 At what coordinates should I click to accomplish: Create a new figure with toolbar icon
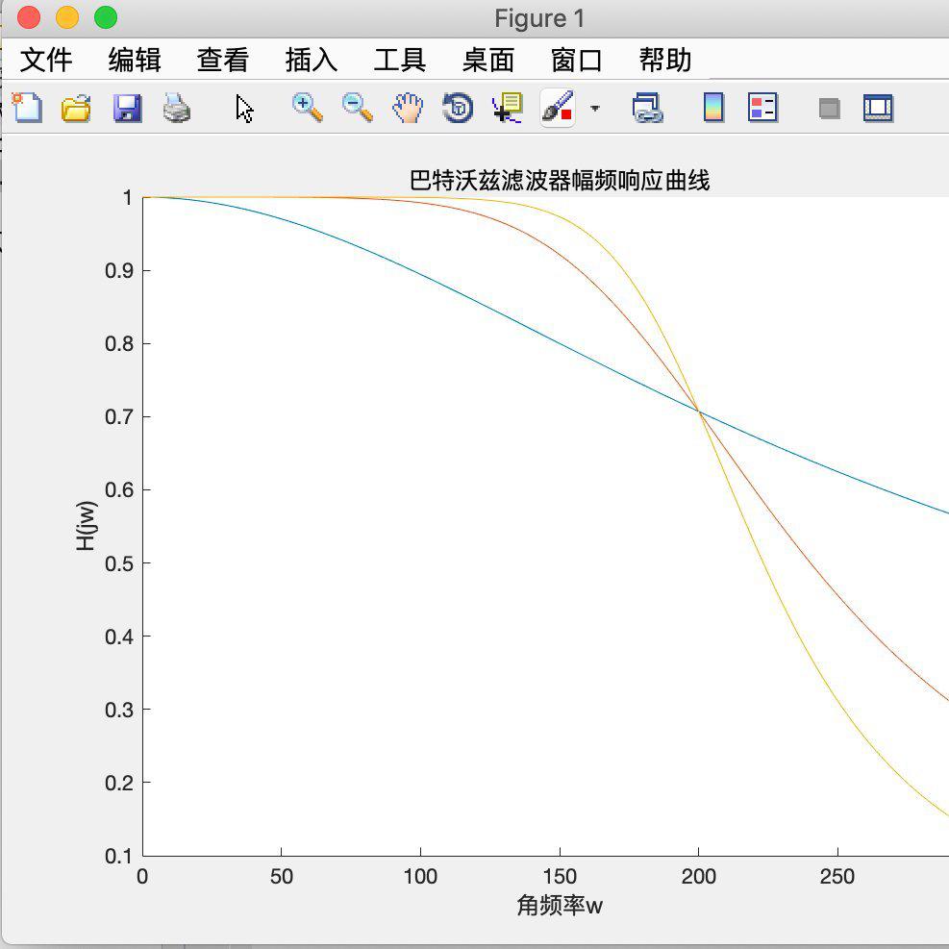click(x=27, y=109)
